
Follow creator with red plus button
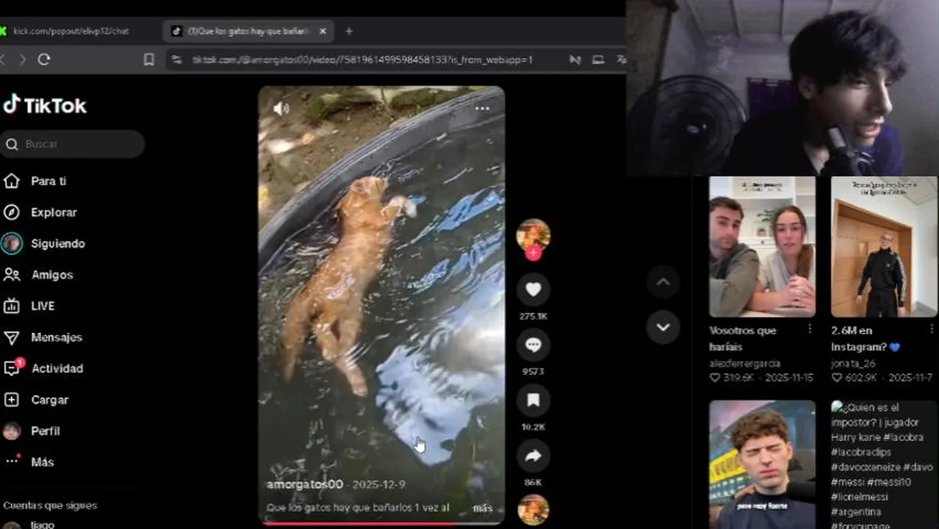pos(533,253)
